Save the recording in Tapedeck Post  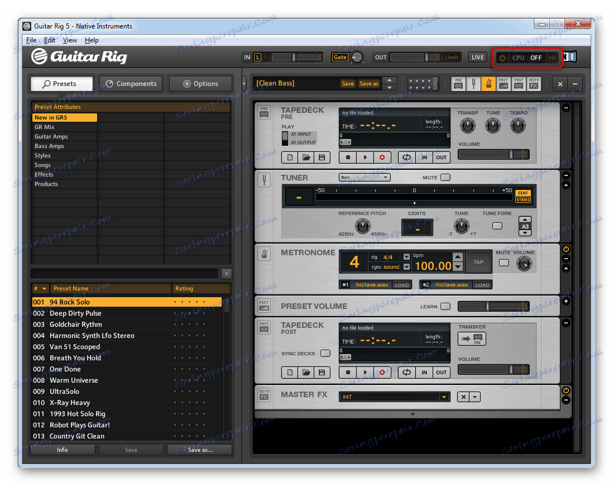(x=322, y=372)
